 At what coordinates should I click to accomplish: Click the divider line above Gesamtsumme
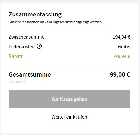(70, 65)
